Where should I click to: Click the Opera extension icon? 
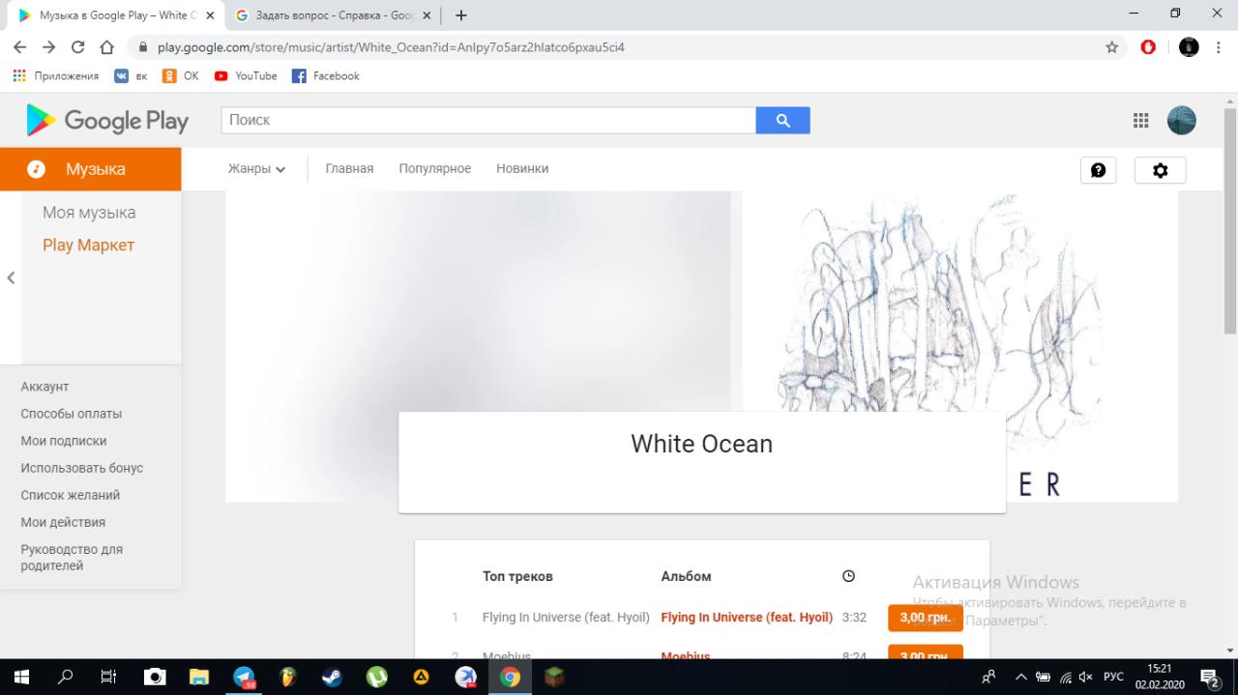(x=1148, y=46)
